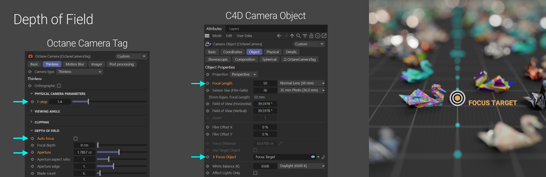
Task: Open the hamburger menu in Attributes panel
Action: [x=207, y=36]
